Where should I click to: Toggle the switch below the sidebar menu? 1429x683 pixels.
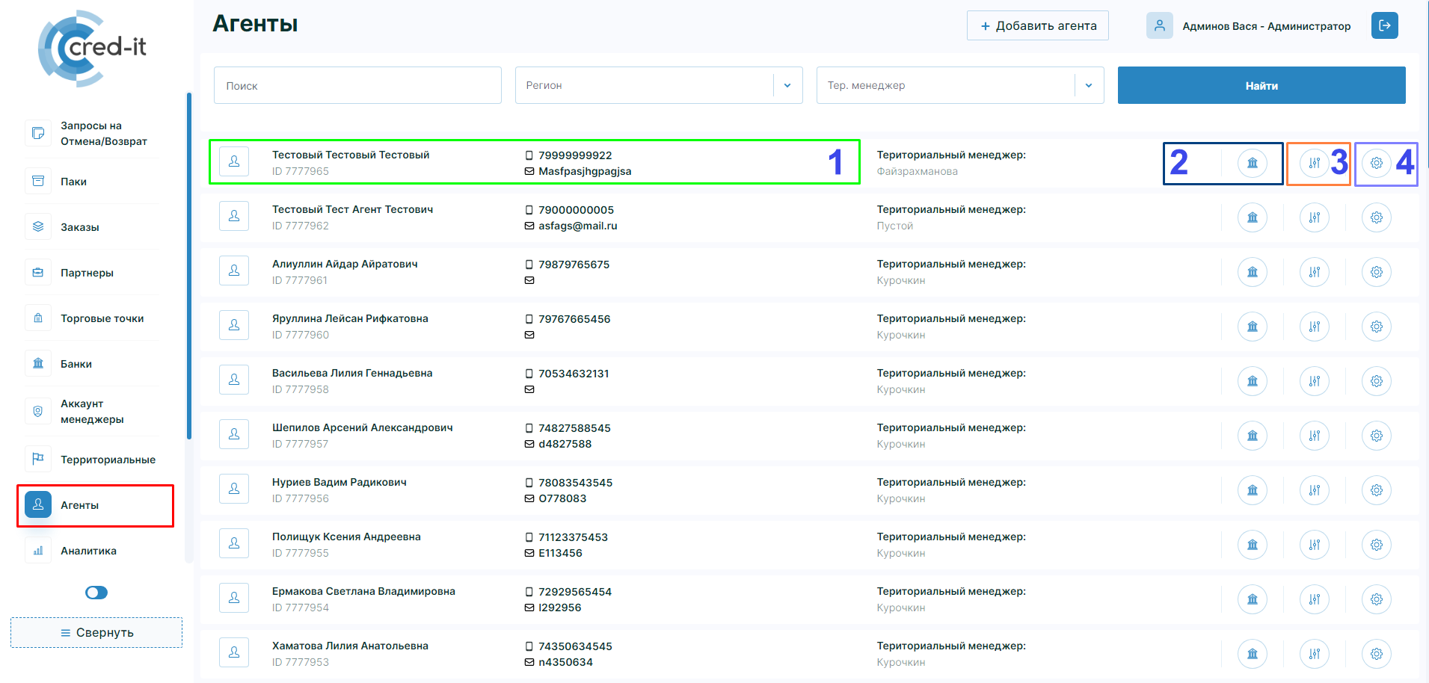pyautogui.click(x=96, y=593)
